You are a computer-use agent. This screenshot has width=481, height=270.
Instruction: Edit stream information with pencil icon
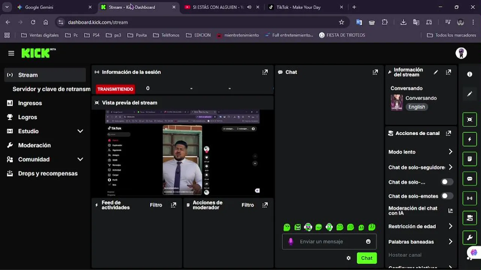[x=436, y=72]
